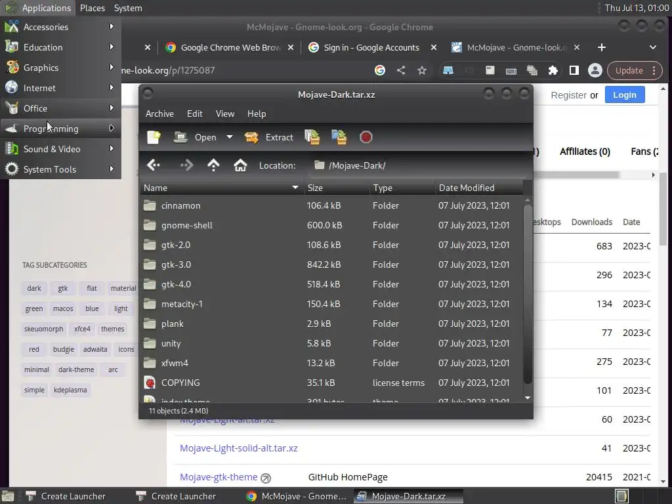Open the Edit menu in archive manager

[x=194, y=114]
